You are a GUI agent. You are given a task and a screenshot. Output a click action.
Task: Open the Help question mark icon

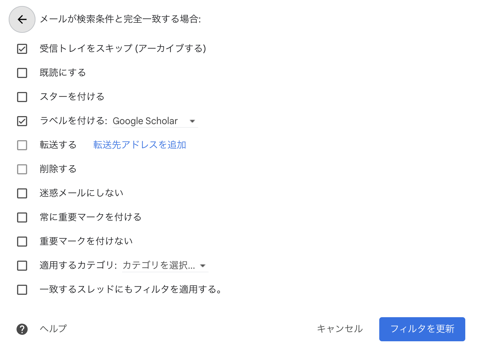pos(22,329)
